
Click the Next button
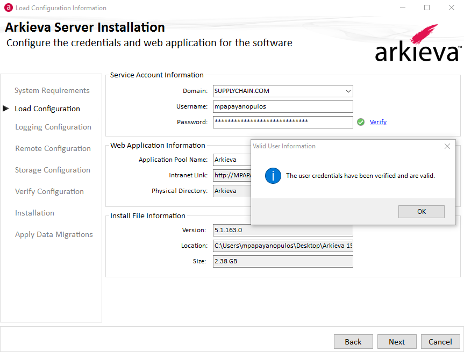[x=397, y=342]
